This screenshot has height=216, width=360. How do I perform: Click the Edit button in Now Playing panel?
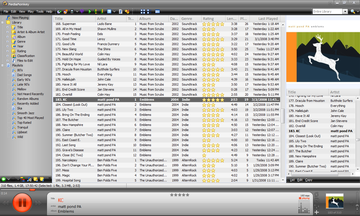pos(300,180)
